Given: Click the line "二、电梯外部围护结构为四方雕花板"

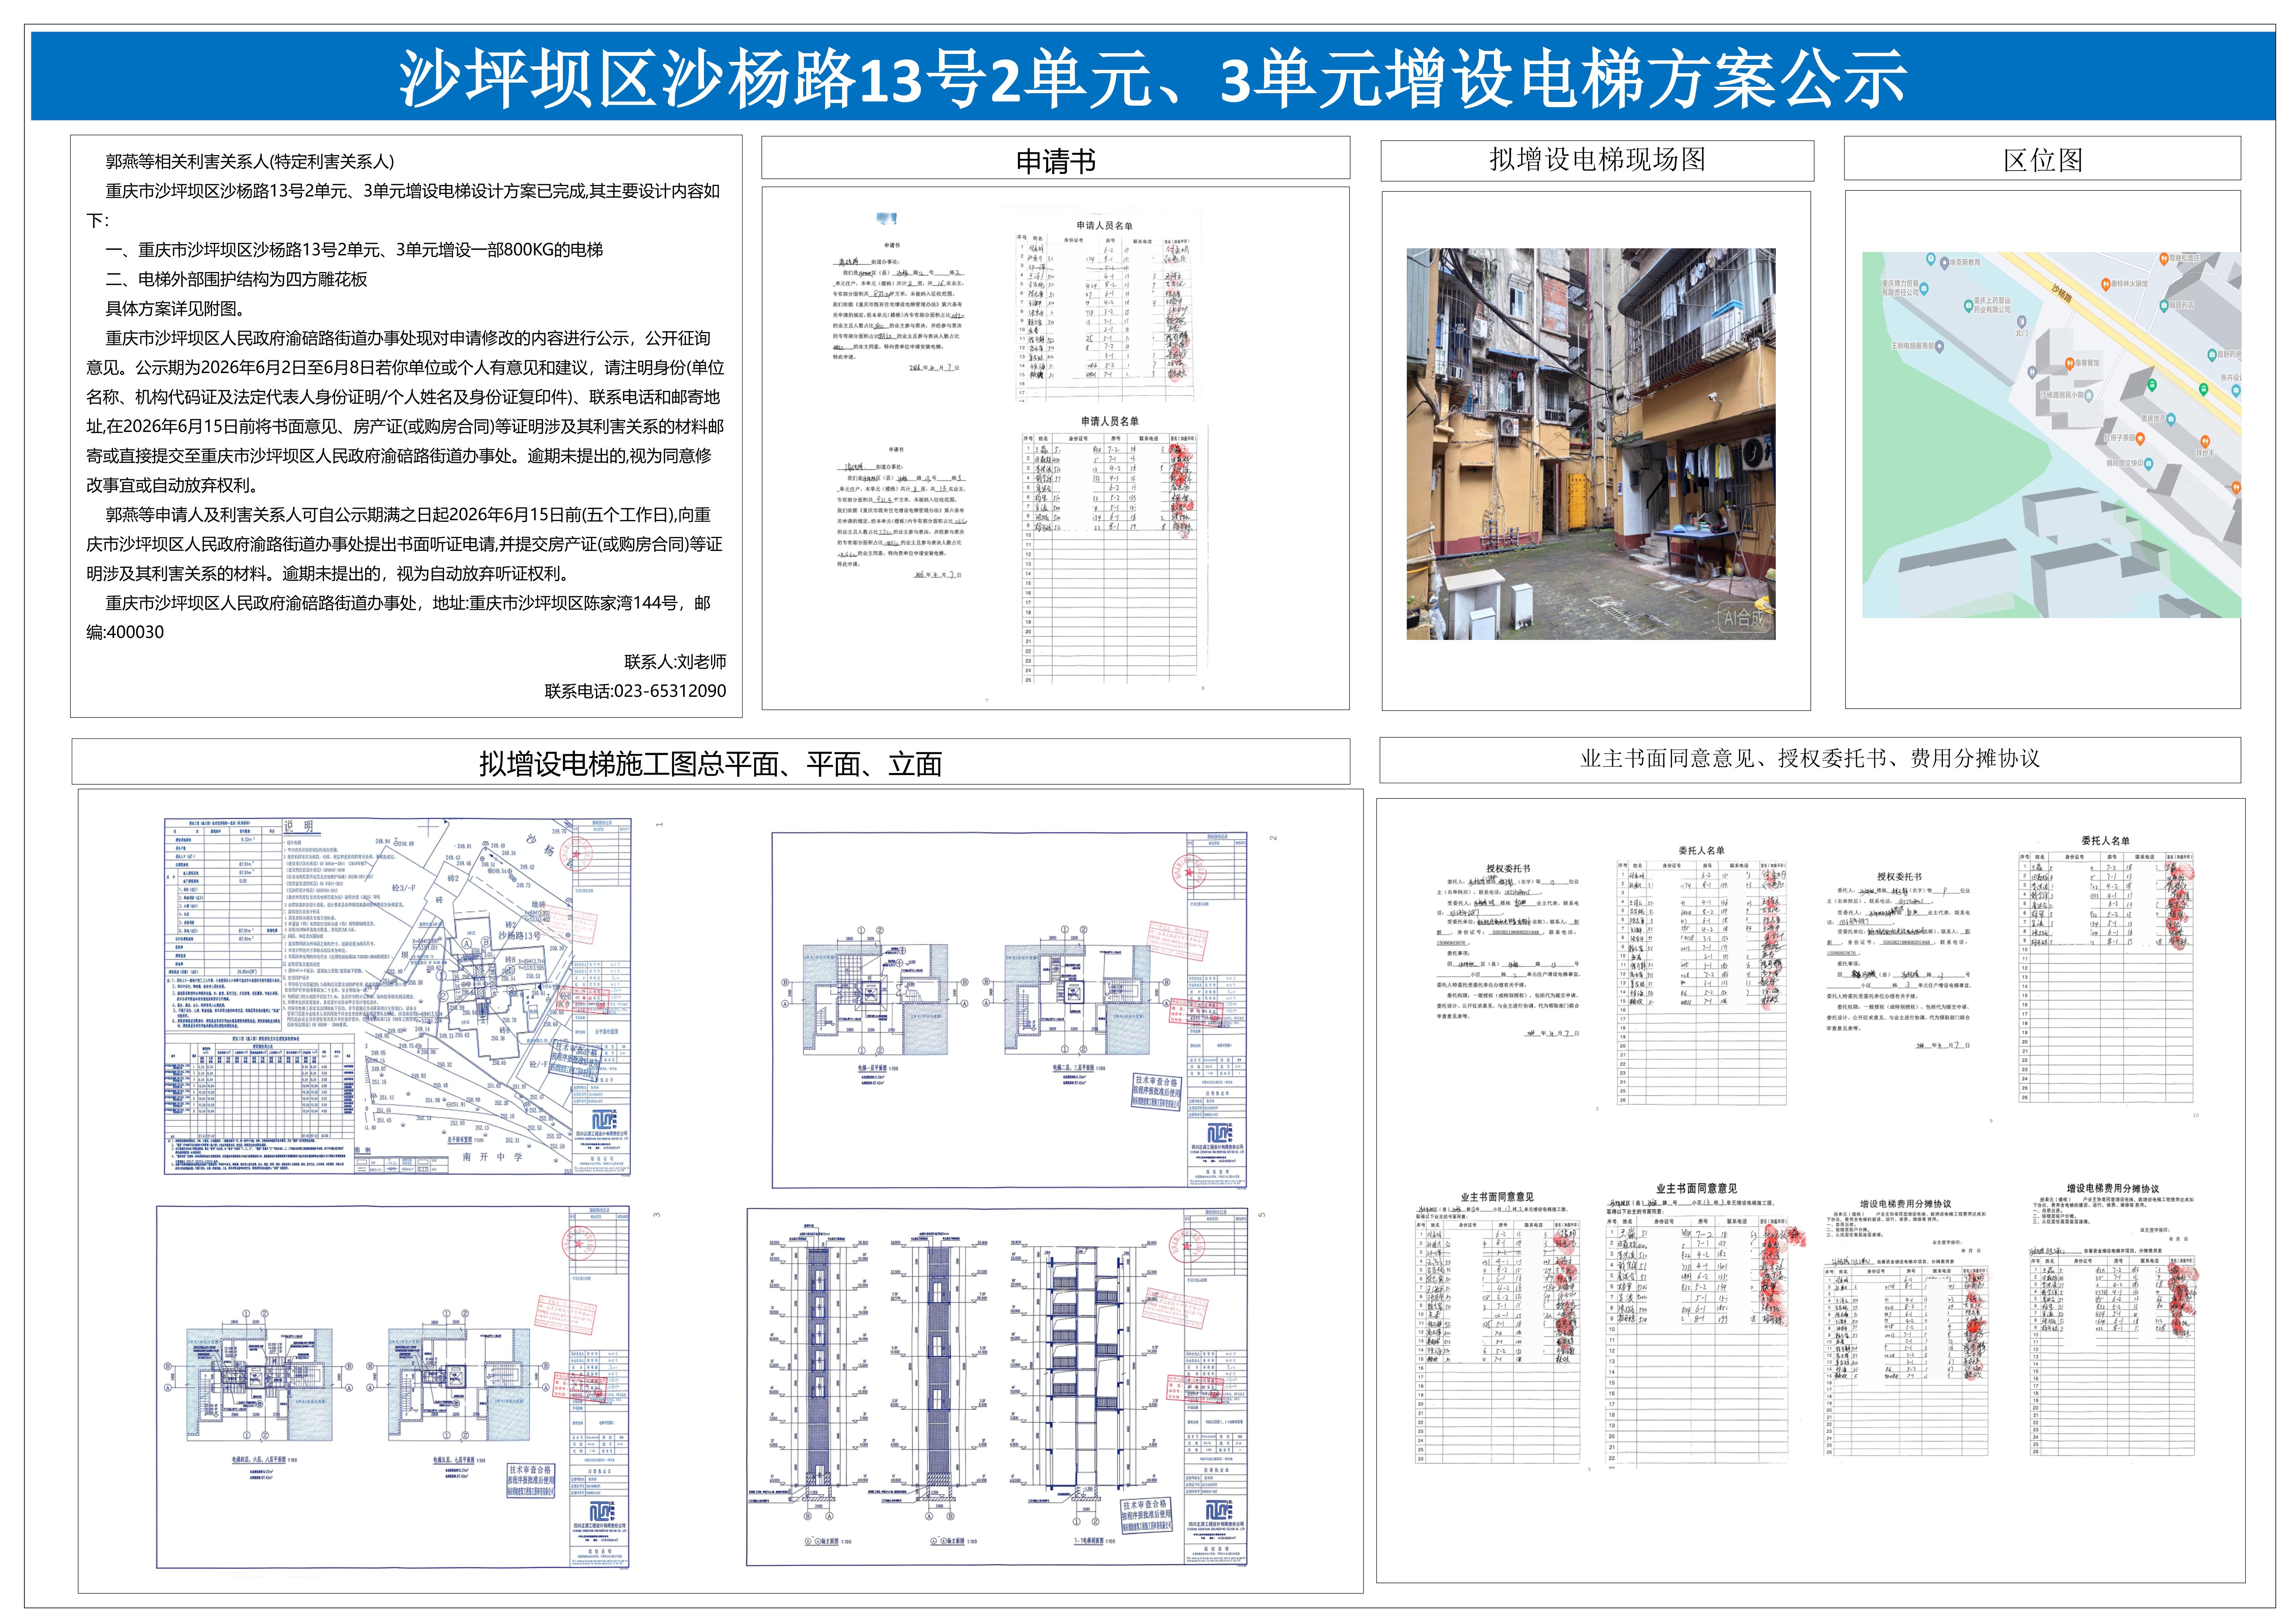Looking at the screenshot, I should coord(237,280).
